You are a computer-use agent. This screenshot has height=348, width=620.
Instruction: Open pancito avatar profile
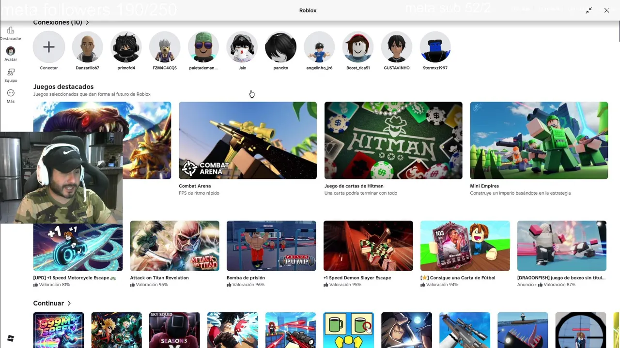point(281,47)
